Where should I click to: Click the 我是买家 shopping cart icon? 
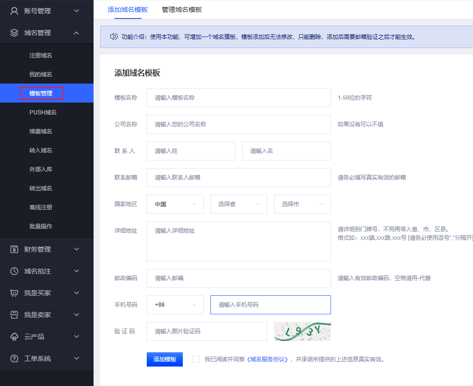pos(15,293)
